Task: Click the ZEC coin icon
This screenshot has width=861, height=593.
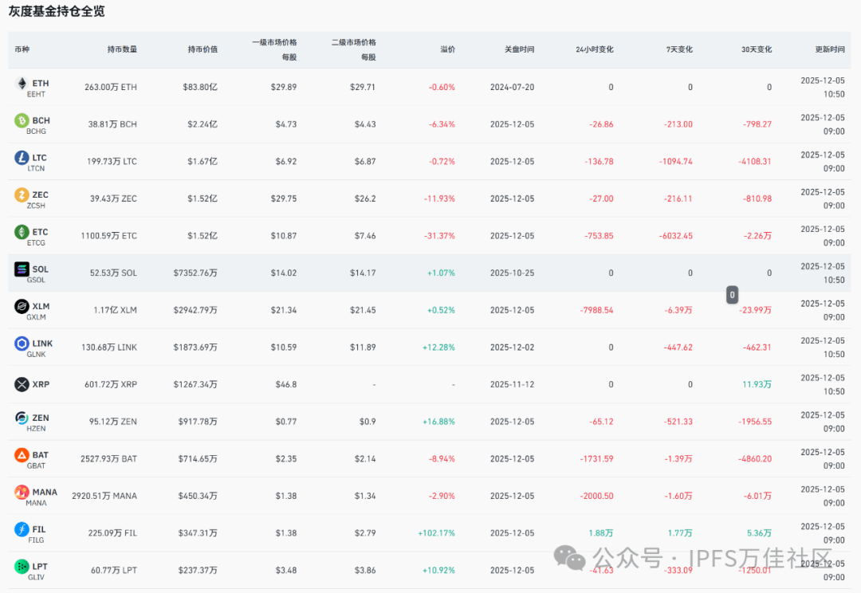Action: tap(22, 194)
